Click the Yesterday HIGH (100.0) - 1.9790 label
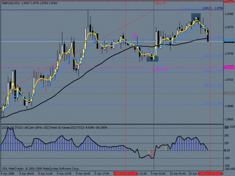This screenshot has width=235, height=176. 202,8
